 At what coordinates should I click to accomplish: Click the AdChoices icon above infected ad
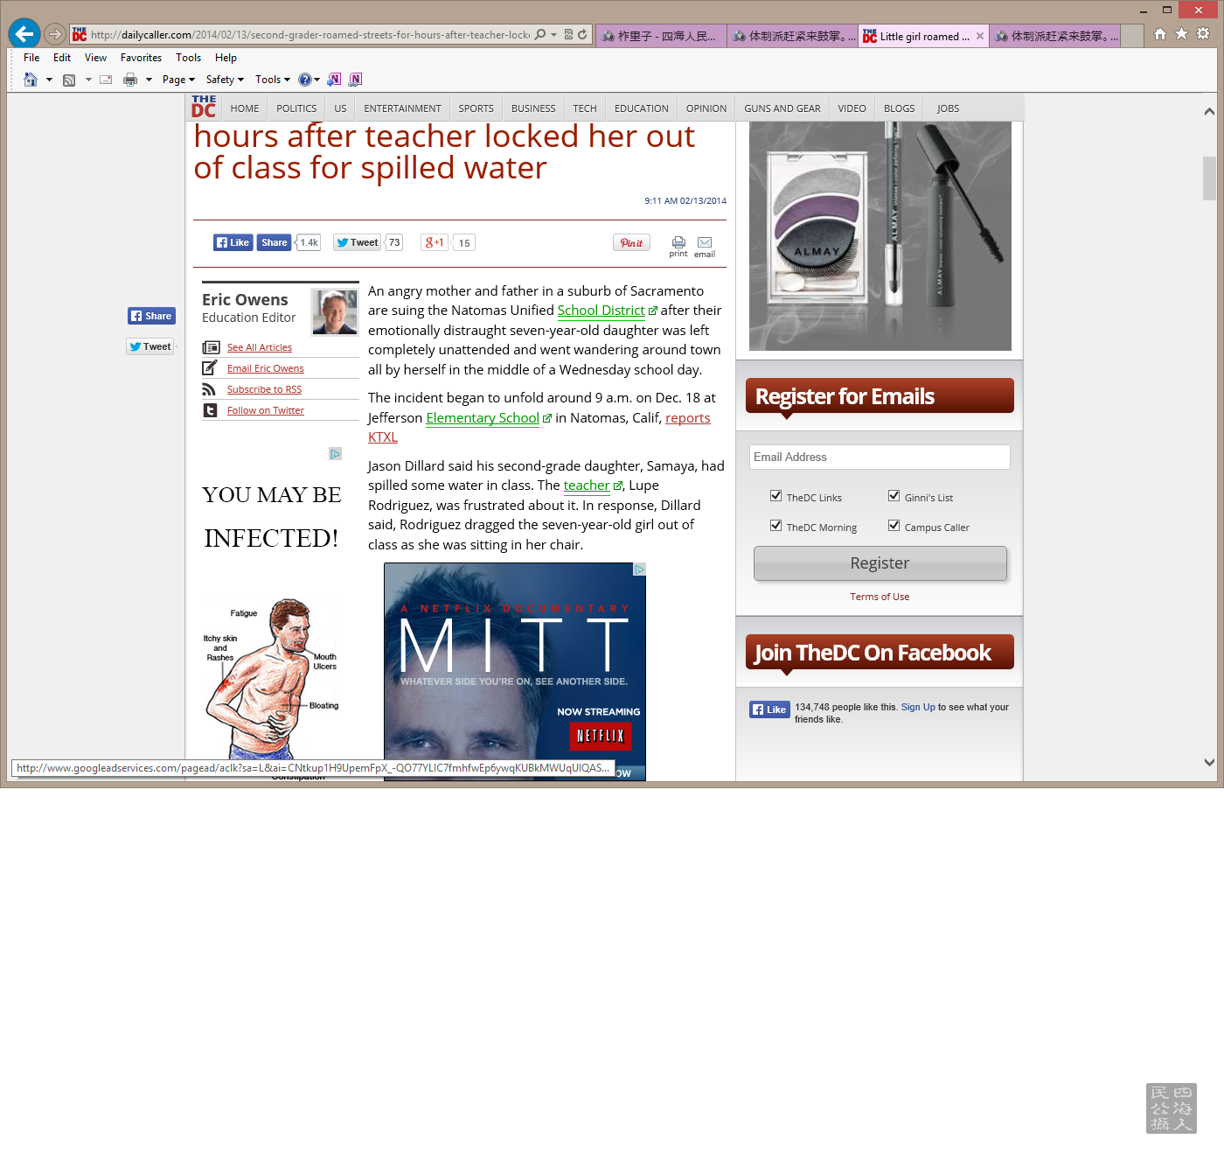[x=336, y=453]
